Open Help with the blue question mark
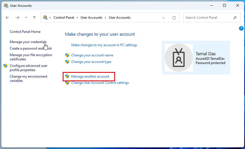245x149 pixels. (x=241, y=28)
